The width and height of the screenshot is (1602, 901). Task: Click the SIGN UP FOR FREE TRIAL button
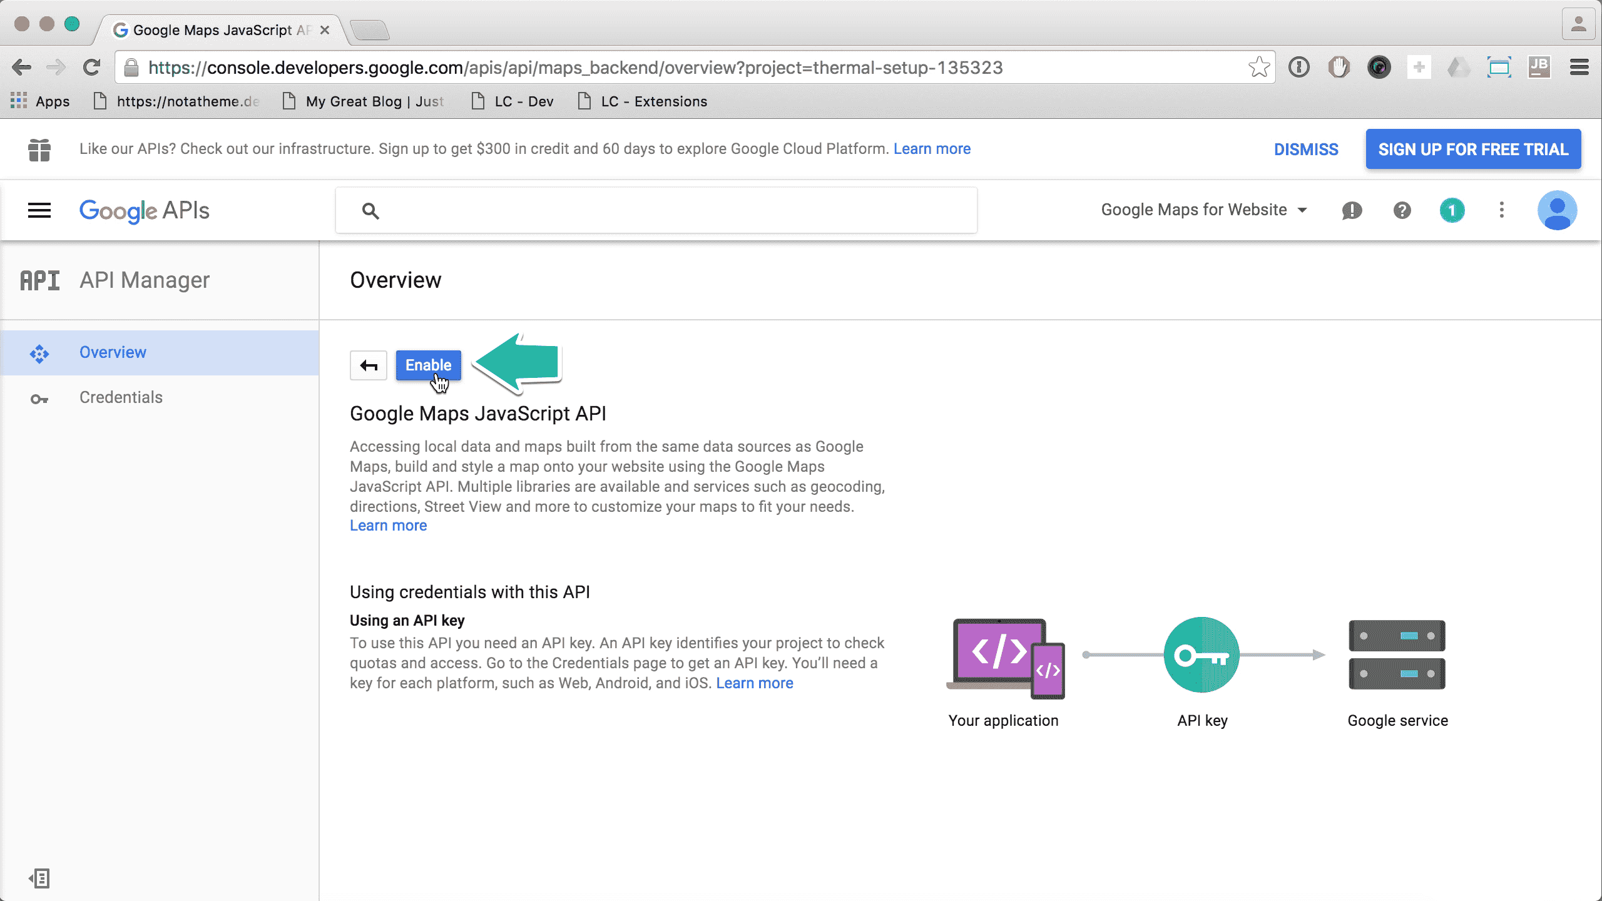pos(1473,148)
